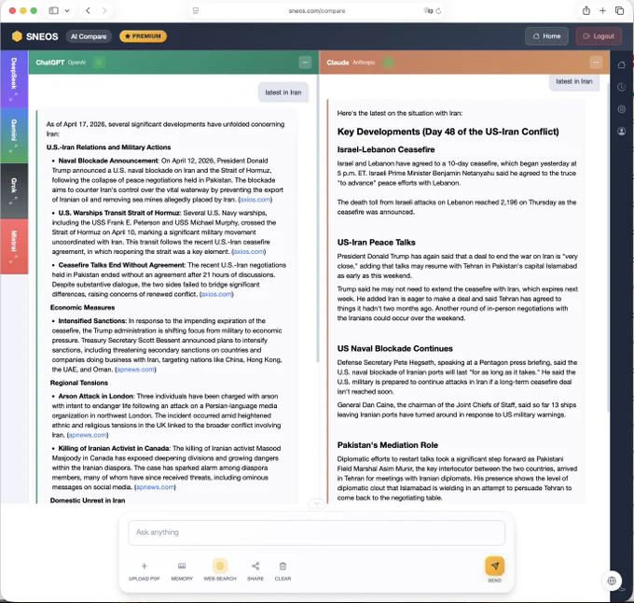This screenshot has width=634, height=603.
Task: Open settings gear in right sidebar
Action: coord(622,109)
